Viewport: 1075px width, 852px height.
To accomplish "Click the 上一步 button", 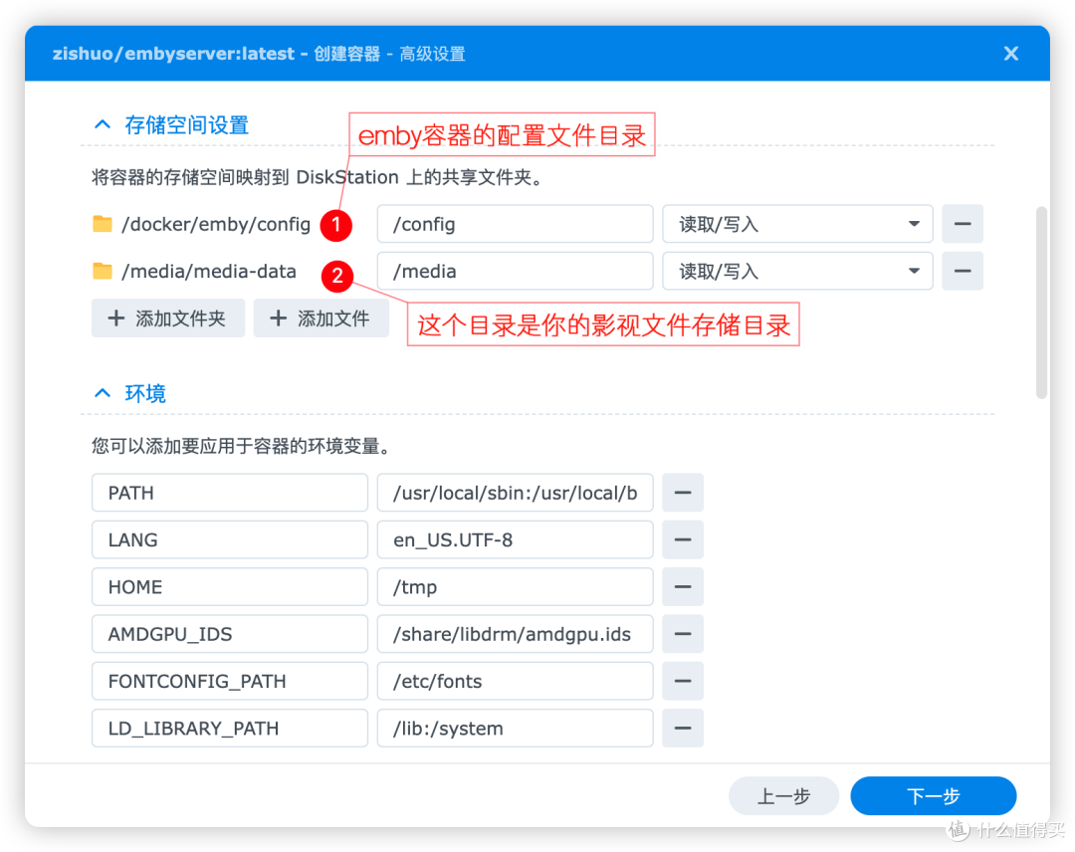I will pos(783,795).
